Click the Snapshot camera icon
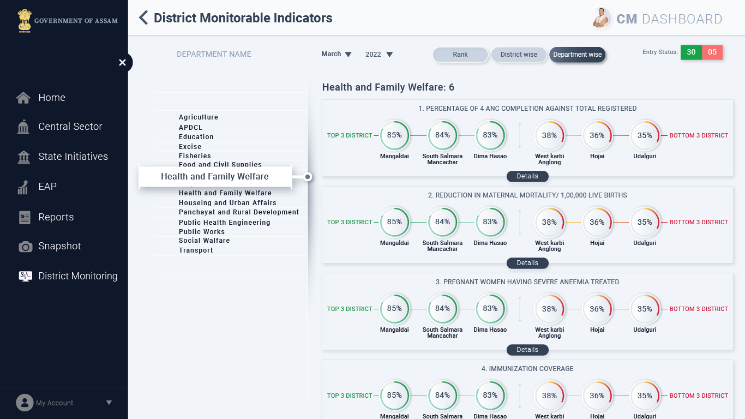745x419 pixels. pyautogui.click(x=26, y=247)
